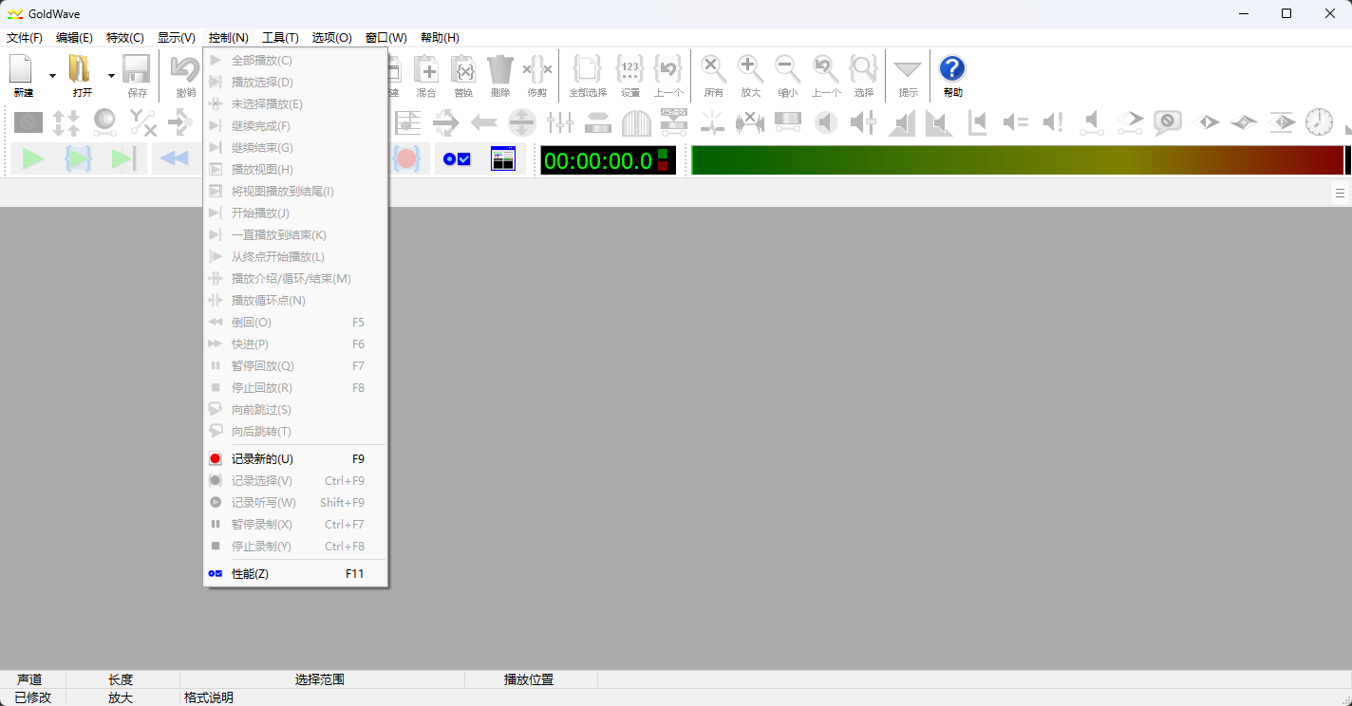Click the 设置 selection settings icon
The image size is (1352, 706).
click(630, 70)
